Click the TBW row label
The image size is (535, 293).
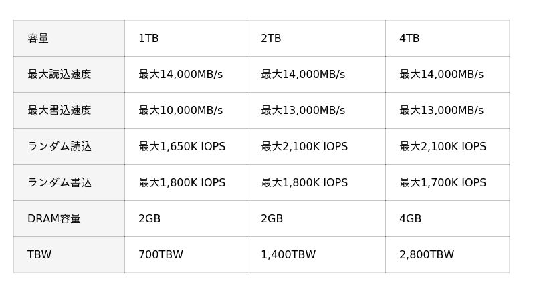click(69, 255)
